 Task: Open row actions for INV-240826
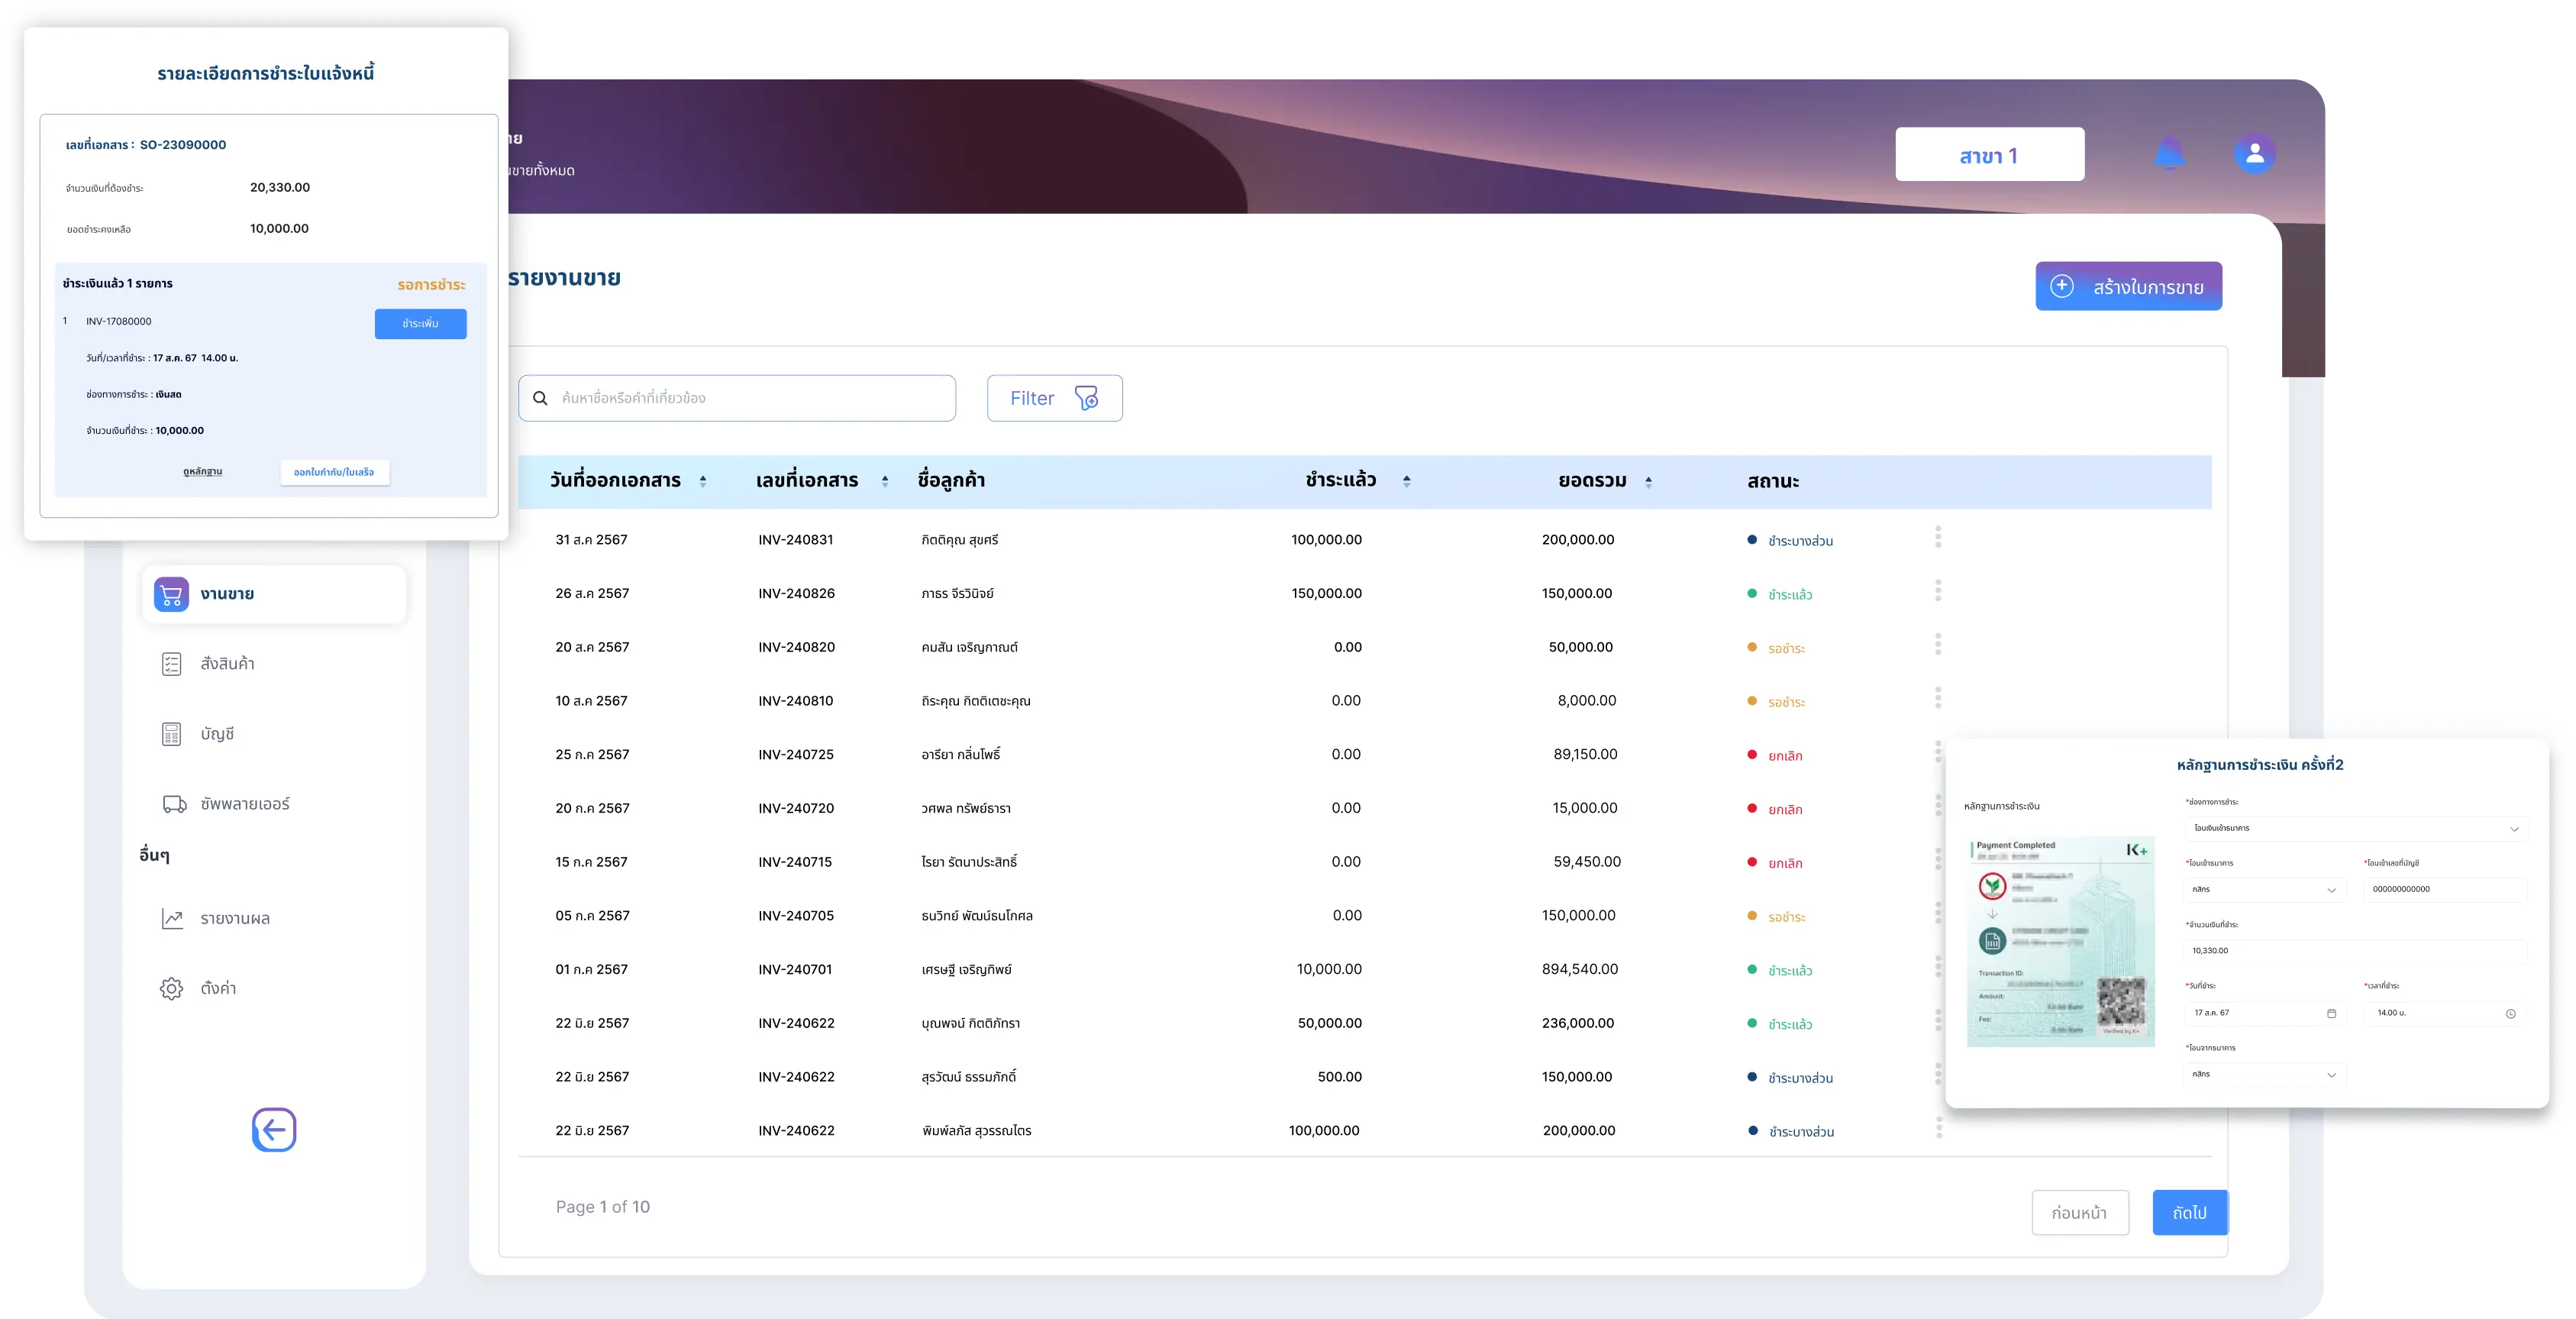1938,591
